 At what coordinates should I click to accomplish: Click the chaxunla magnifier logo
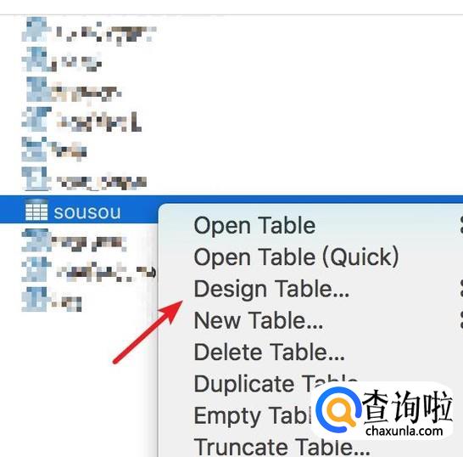(338, 409)
